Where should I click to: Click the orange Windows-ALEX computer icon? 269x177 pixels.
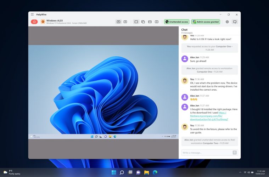tap(43, 22)
